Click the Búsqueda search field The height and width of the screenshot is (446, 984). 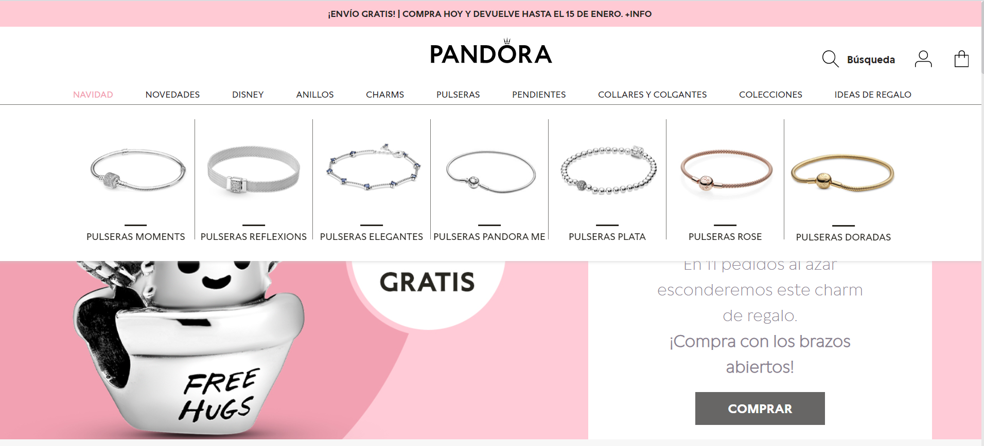tap(871, 60)
